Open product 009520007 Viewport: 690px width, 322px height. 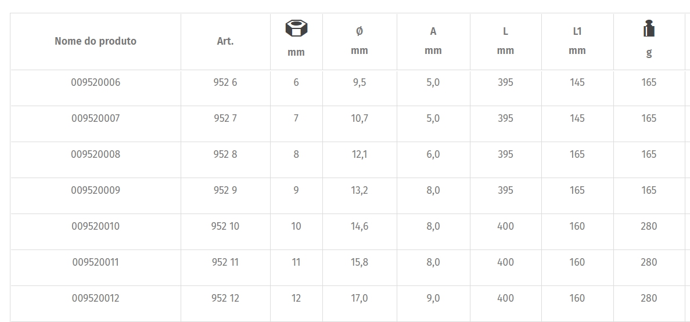tap(95, 118)
